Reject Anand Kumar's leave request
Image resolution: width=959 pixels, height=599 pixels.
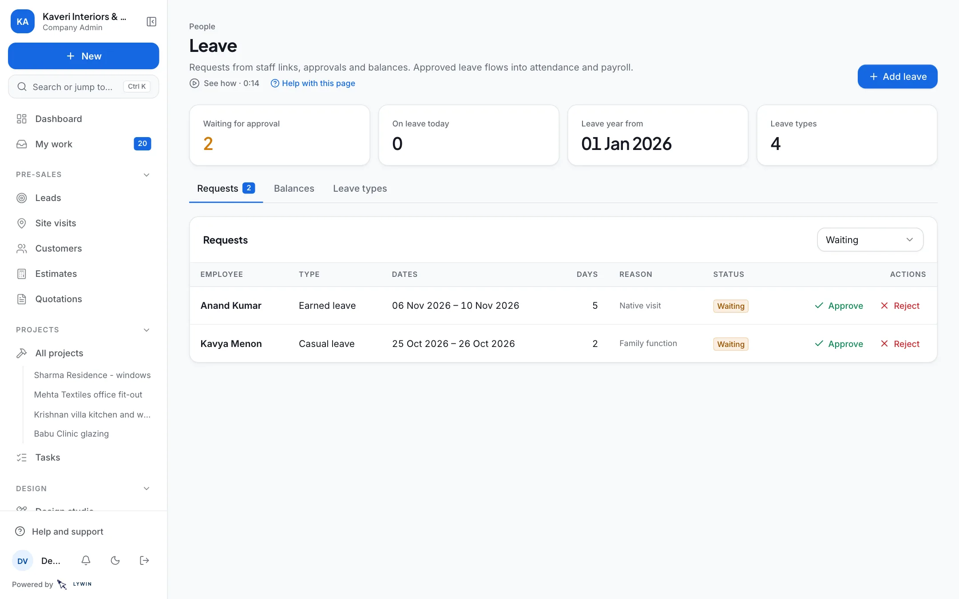[x=900, y=306]
